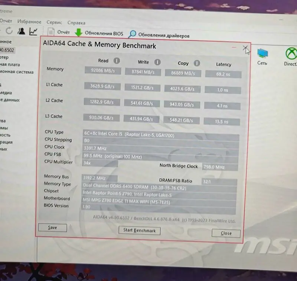The width and height of the screenshot is (297, 281).
Task: Click L3 Cache Latency value 13.5 ns
Action: click(222, 122)
